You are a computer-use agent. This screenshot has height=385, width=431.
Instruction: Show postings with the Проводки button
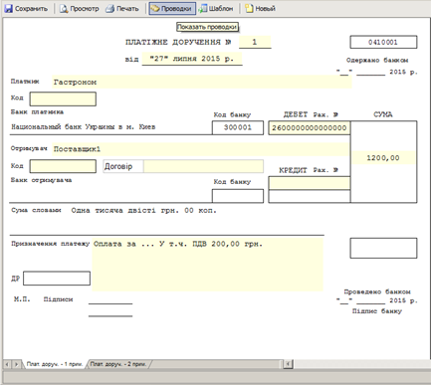(x=172, y=9)
